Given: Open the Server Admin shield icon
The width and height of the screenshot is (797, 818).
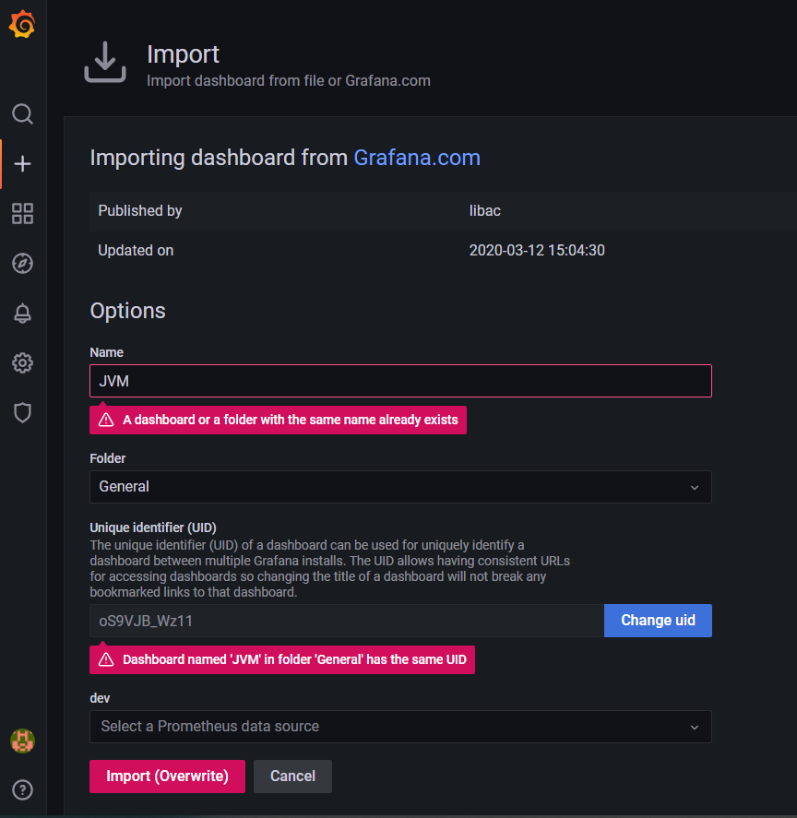Looking at the screenshot, I should [22, 412].
